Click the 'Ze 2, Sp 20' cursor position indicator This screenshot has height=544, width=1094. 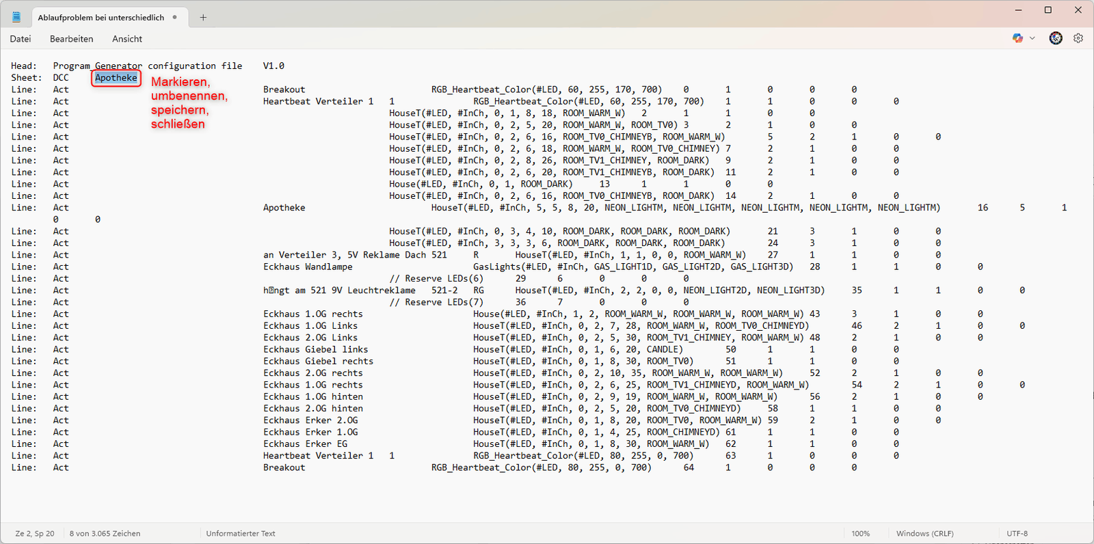tap(35, 534)
